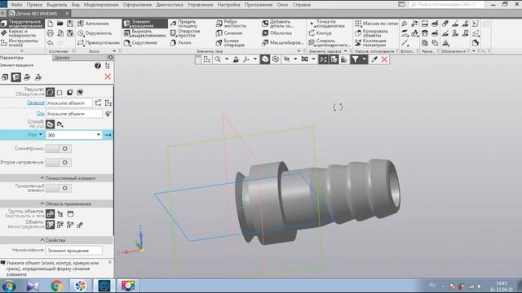The height and width of the screenshot is (293, 522).
Task: Click Отверстие простое tool
Action: coord(185,33)
